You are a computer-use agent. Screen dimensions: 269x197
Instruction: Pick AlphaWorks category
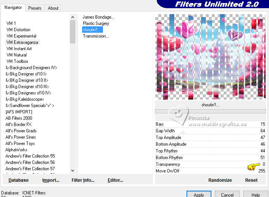[16, 150]
